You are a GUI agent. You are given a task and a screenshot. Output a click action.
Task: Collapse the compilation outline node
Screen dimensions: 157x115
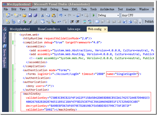point(15,41)
